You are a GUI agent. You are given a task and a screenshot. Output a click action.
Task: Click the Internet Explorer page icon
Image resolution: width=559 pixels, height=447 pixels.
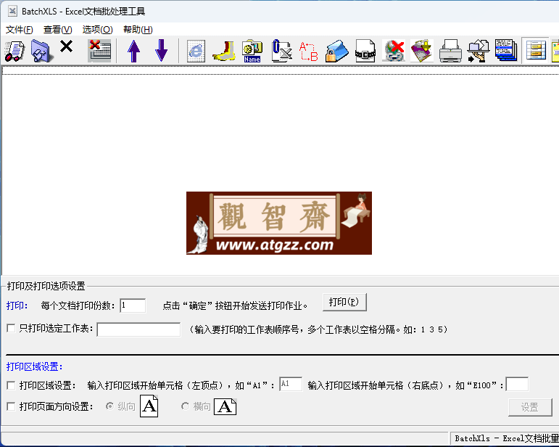pyautogui.click(x=196, y=51)
